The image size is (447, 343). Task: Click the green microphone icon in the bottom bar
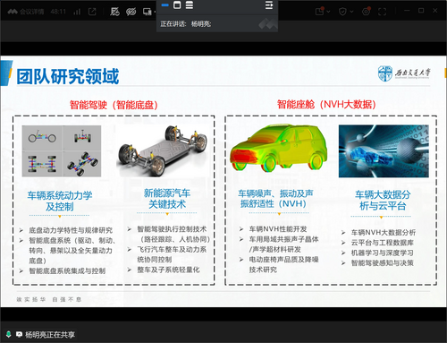[x=9, y=334]
